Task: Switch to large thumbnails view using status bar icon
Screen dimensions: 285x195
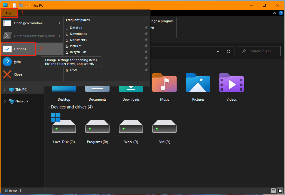Action: 280,191
